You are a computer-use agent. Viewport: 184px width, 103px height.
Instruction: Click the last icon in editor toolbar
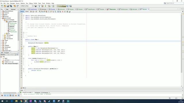coord(70,11)
